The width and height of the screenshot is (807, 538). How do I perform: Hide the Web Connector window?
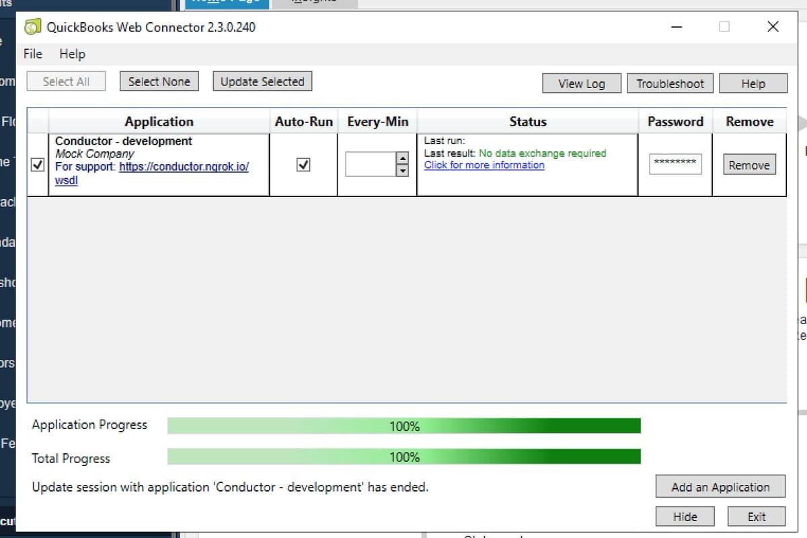685,516
